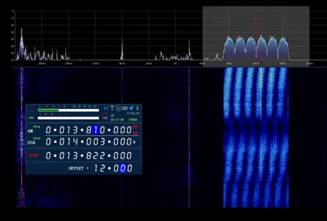The height and width of the screenshot is (221, 327).
Task: Click the antenna T icon
Action: [x=112, y=107]
